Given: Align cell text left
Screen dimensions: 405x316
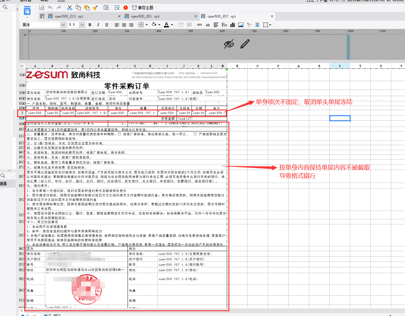Looking at the screenshot, I should tap(117, 25).
